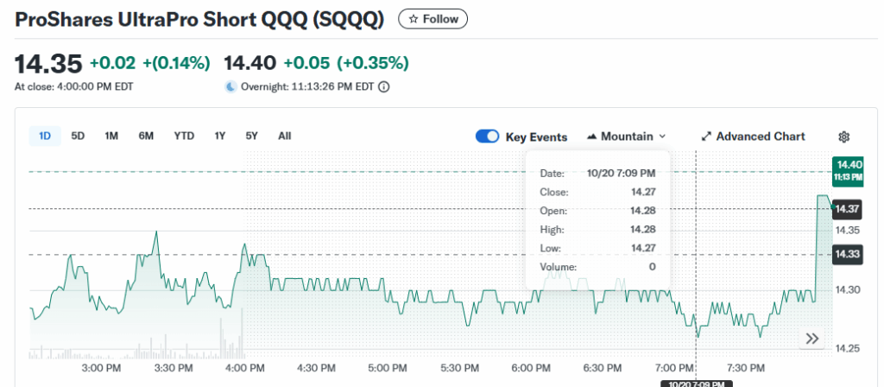Choose the 6M chart range

146,136
